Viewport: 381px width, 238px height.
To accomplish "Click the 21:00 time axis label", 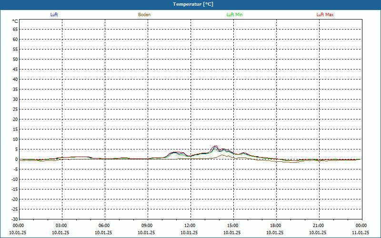I will pyautogui.click(x=319, y=226).
